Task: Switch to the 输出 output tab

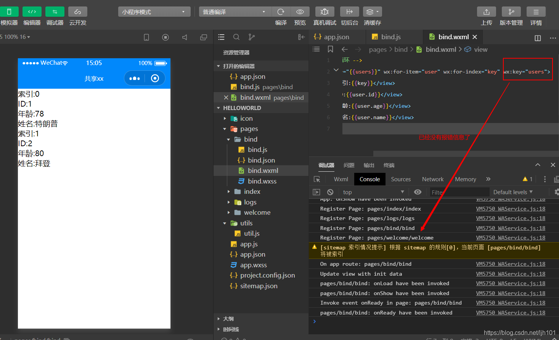Action: (x=369, y=165)
